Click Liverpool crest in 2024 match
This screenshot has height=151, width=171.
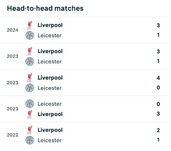30,25
